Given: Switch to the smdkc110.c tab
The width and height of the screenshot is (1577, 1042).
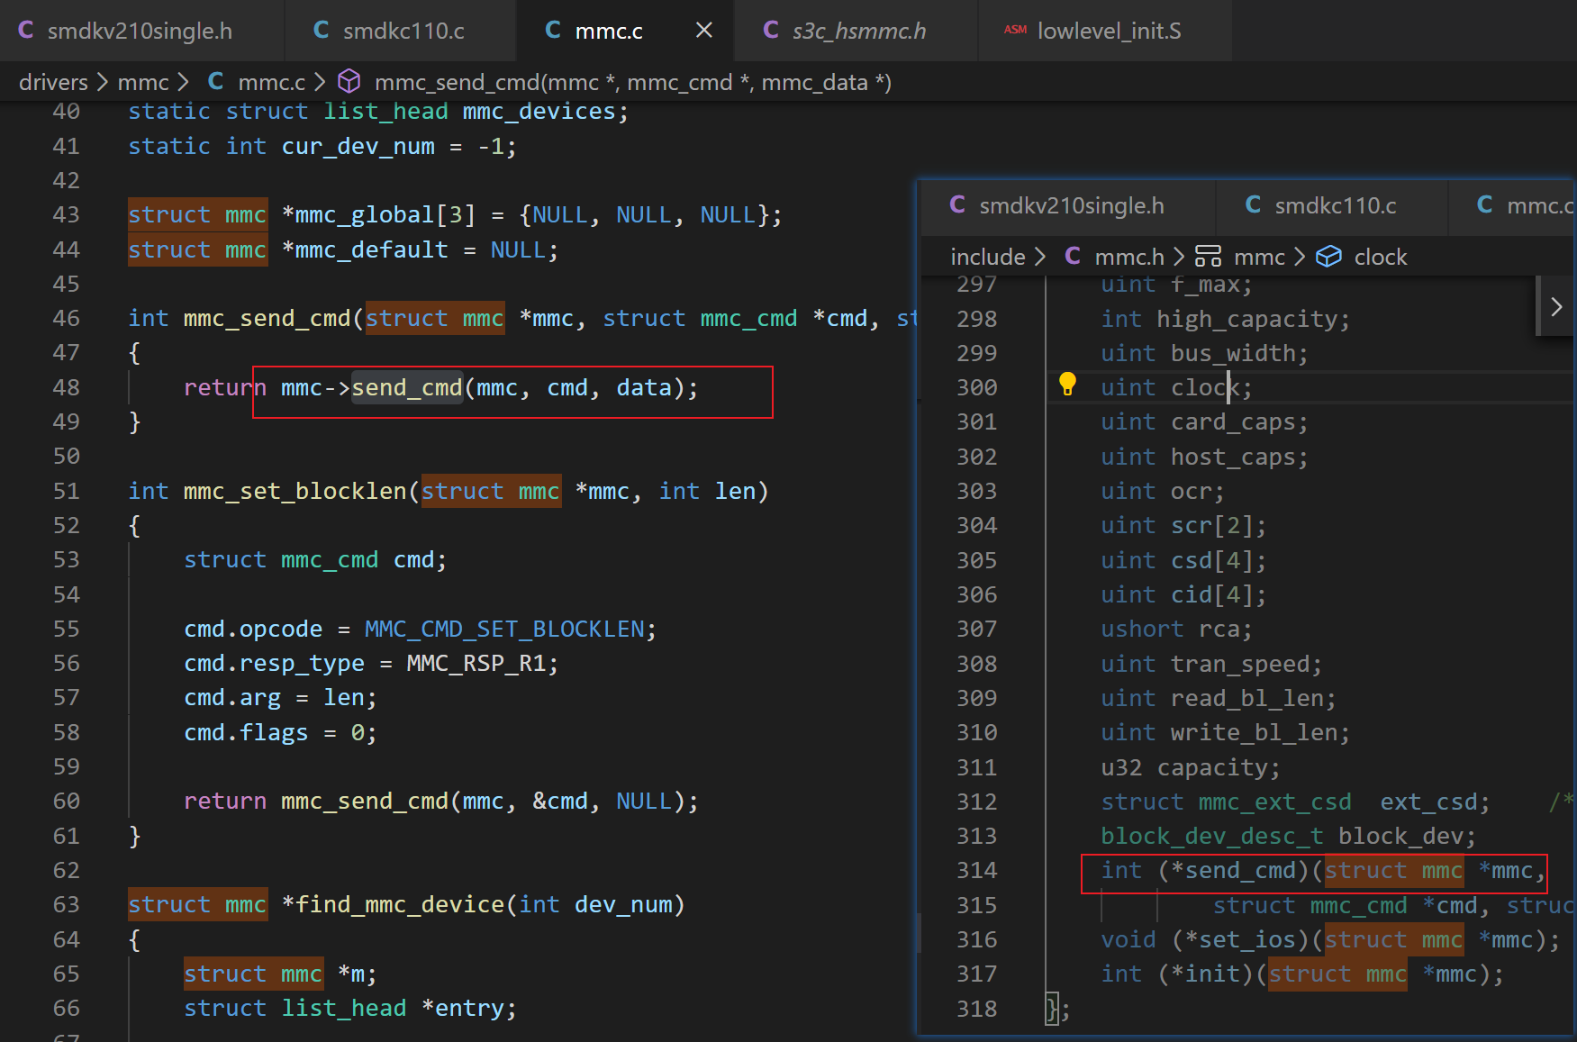Looking at the screenshot, I should [402, 31].
